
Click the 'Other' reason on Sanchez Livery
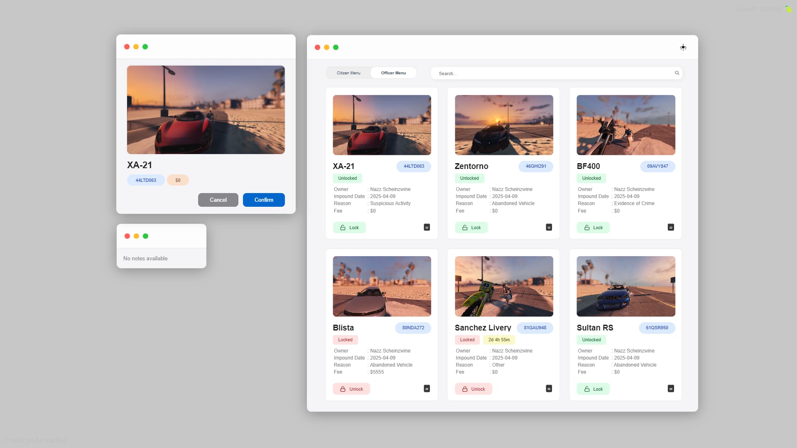click(498, 365)
